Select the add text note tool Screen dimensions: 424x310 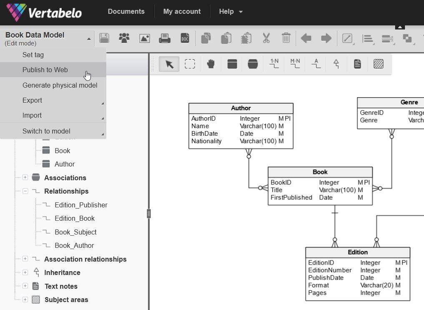(x=357, y=64)
